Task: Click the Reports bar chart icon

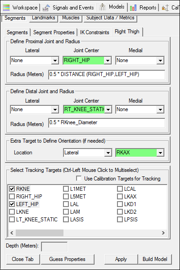Action: pyautogui.click(x=133, y=8)
